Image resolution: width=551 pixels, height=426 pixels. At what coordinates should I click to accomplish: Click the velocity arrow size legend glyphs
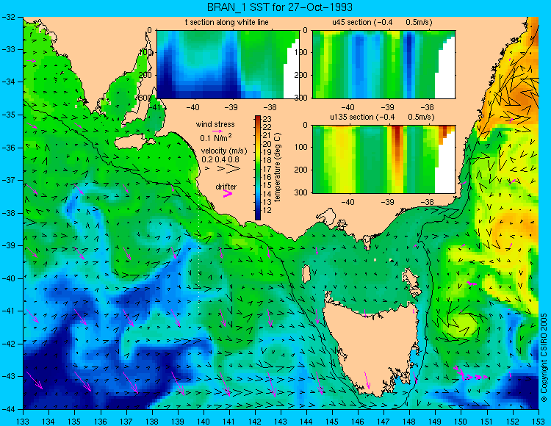pos(223,169)
